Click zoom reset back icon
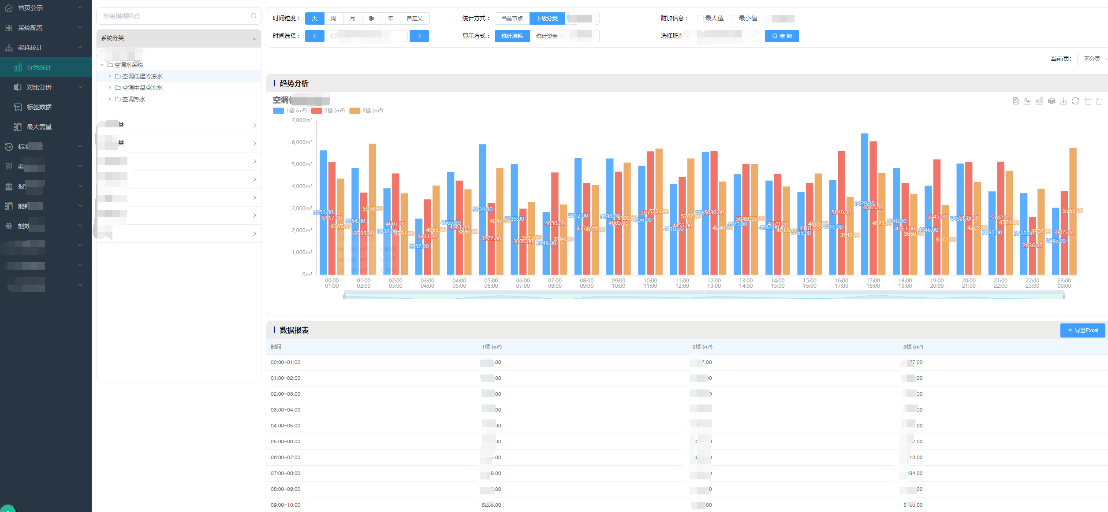 [1099, 101]
